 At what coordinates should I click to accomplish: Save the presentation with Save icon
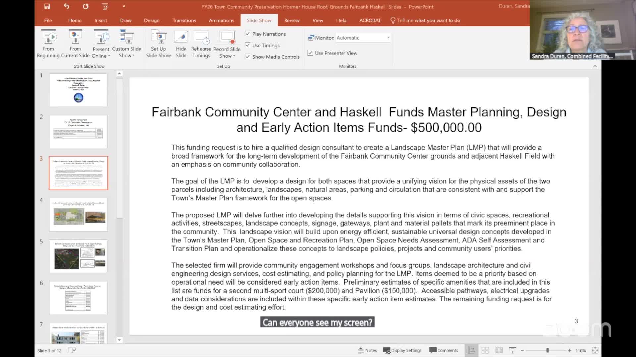tap(47, 6)
